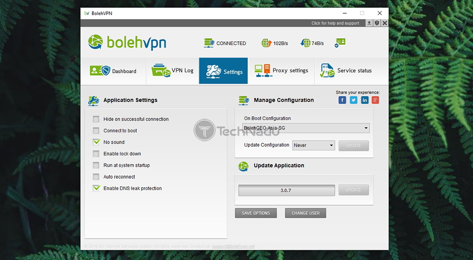Click the Manage Configuration heading
Viewport: 473px width, 260px height.
pyautogui.click(x=283, y=100)
